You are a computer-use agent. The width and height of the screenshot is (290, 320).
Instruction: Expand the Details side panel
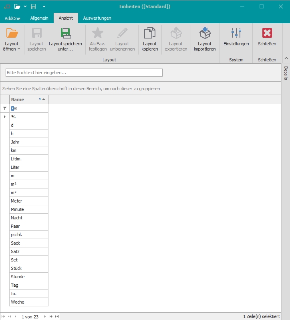click(x=286, y=73)
